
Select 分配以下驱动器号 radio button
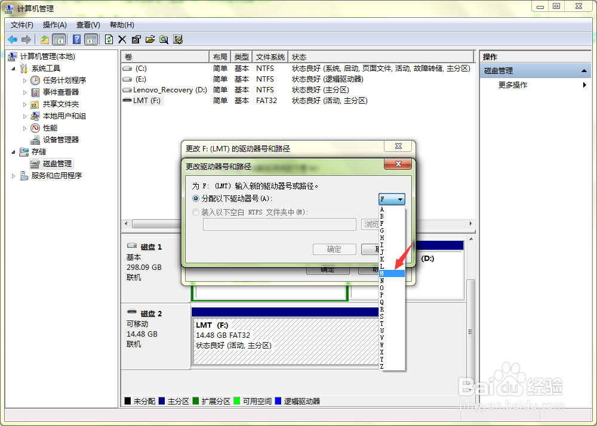coord(196,198)
